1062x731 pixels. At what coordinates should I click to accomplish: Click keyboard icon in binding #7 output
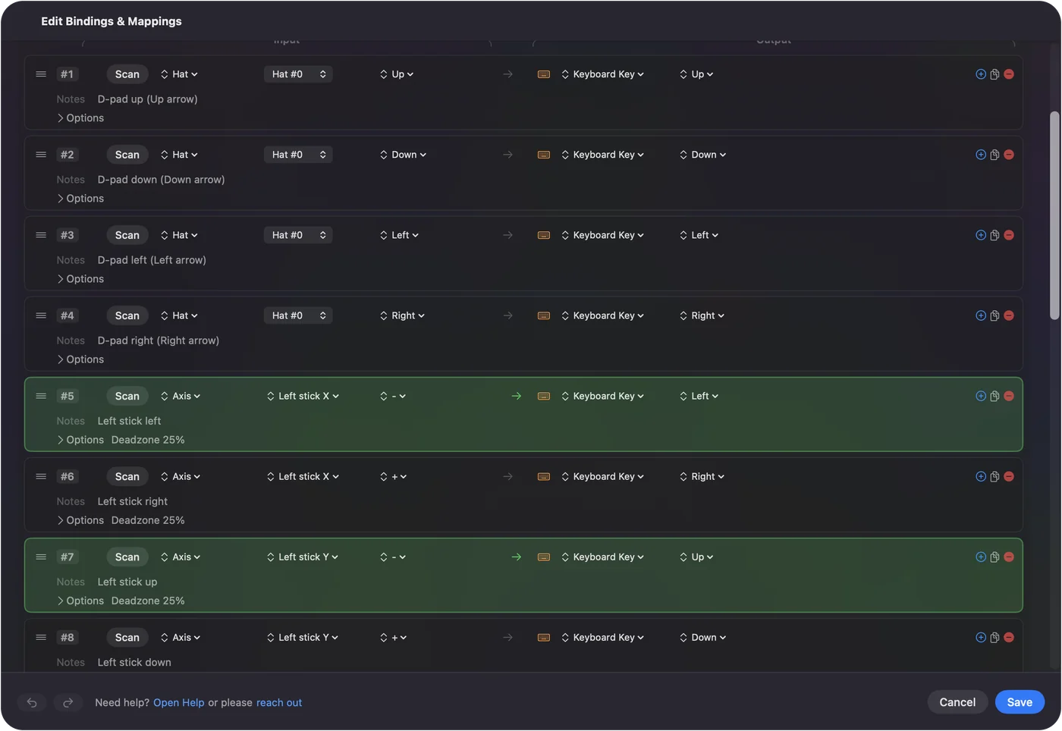tap(544, 557)
